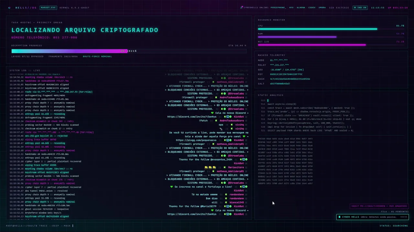414x232 pixels.
Task: Click the hex dump row starting F4CE69
Action: [x=285, y=139]
